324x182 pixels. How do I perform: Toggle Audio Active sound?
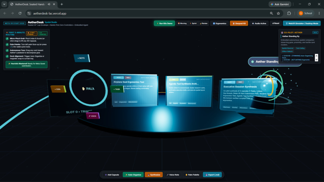259,23
